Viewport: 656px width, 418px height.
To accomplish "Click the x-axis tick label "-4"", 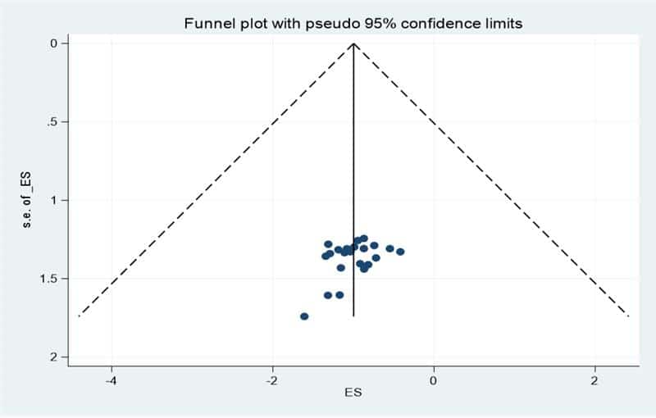I will [x=111, y=379].
